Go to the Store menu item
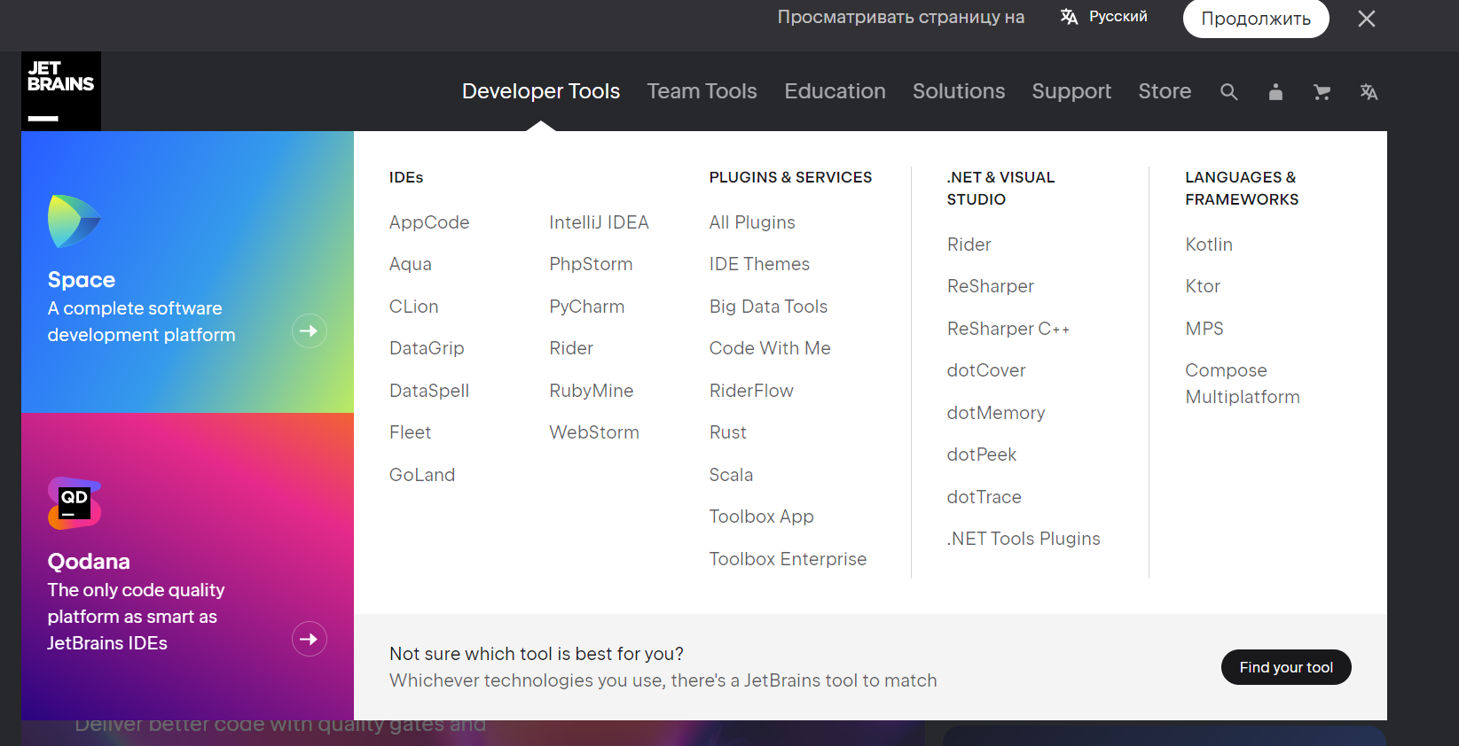Screen dimensions: 1459x746 tap(1165, 91)
